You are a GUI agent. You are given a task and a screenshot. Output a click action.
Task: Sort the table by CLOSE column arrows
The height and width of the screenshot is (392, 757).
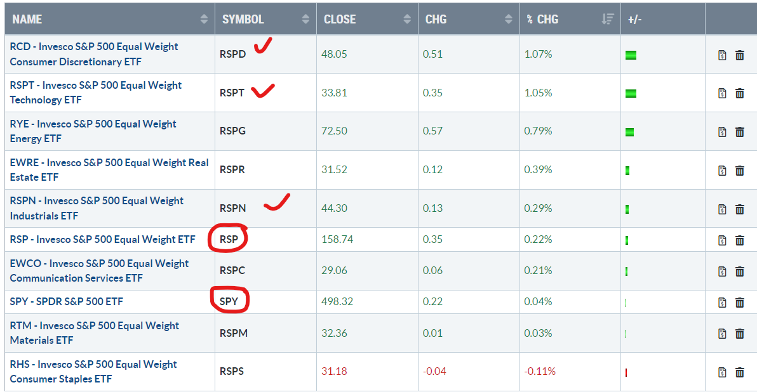click(x=407, y=19)
